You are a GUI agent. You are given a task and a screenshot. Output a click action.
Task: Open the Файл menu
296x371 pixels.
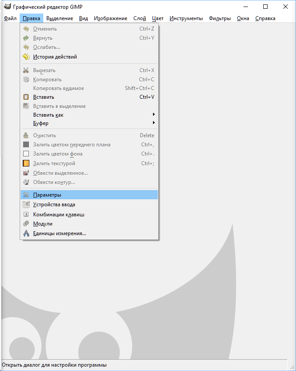pos(10,18)
